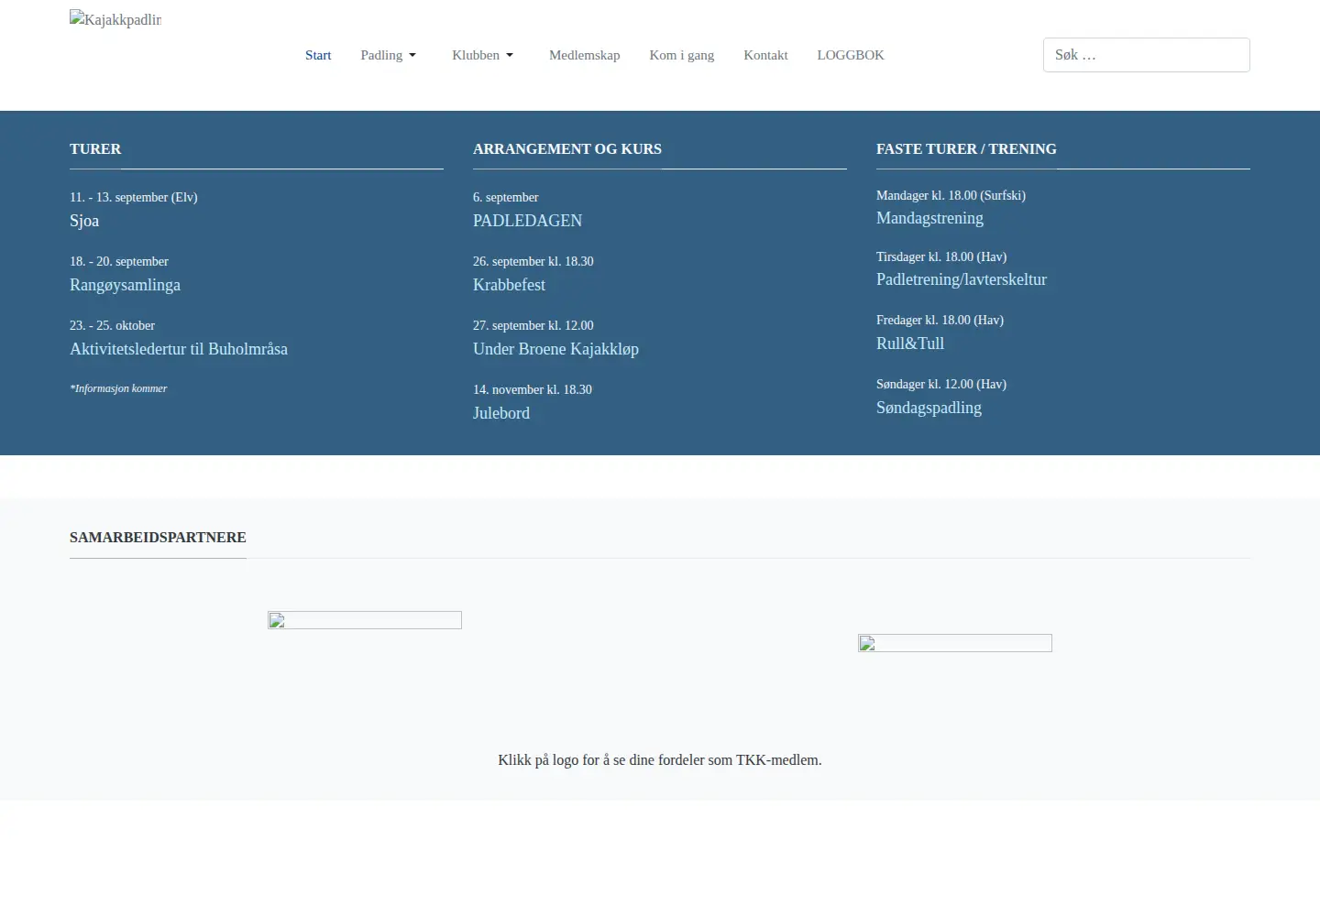Click the date text '6. september'
This screenshot has height=916, width=1320.
coord(506,197)
